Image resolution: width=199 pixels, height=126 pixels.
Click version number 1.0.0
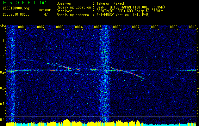click(x=43, y=3)
